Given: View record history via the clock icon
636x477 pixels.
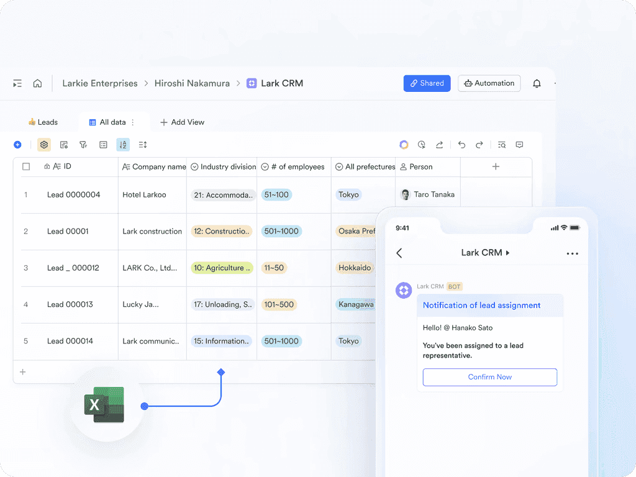Looking at the screenshot, I should [x=422, y=144].
